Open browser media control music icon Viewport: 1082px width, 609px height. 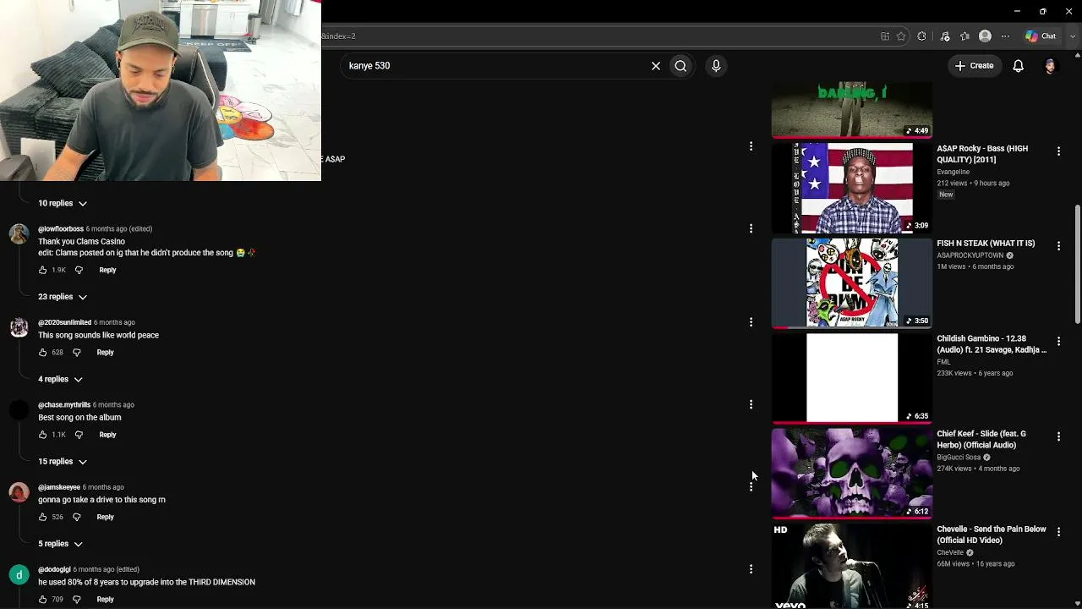click(x=945, y=36)
